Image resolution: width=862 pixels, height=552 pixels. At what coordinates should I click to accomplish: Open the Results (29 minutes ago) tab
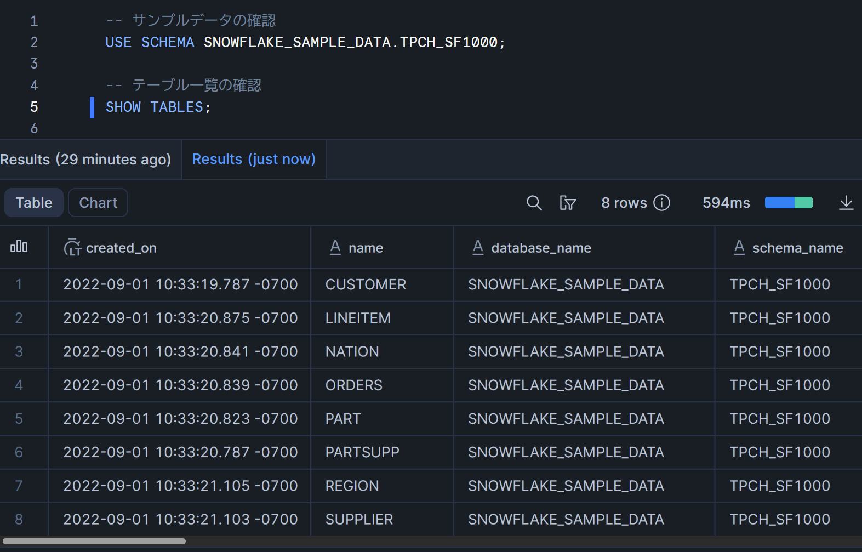[x=86, y=160]
